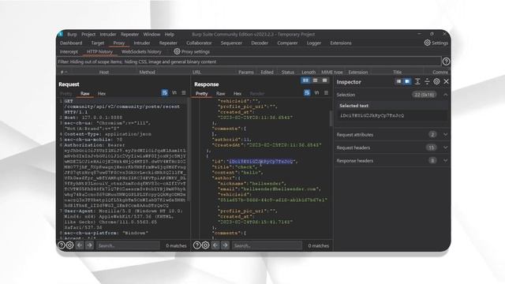The height and width of the screenshot is (284, 505).
Task: Switch to the Target tab
Action: tap(97, 43)
